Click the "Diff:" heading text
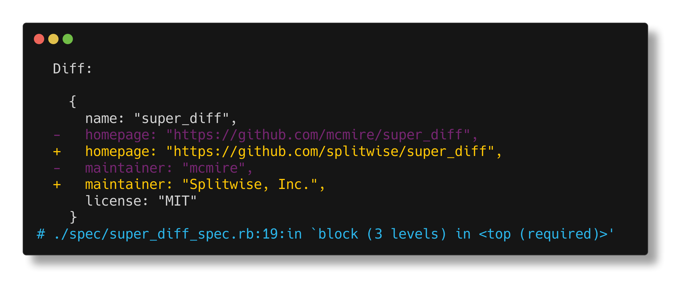 point(72,69)
